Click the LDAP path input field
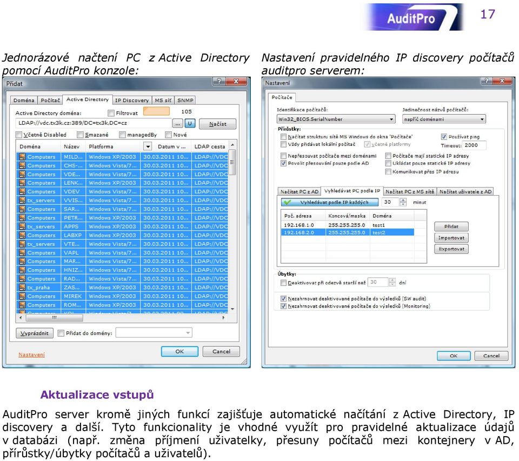This screenshot has height=461, width=519. (94, 123)
